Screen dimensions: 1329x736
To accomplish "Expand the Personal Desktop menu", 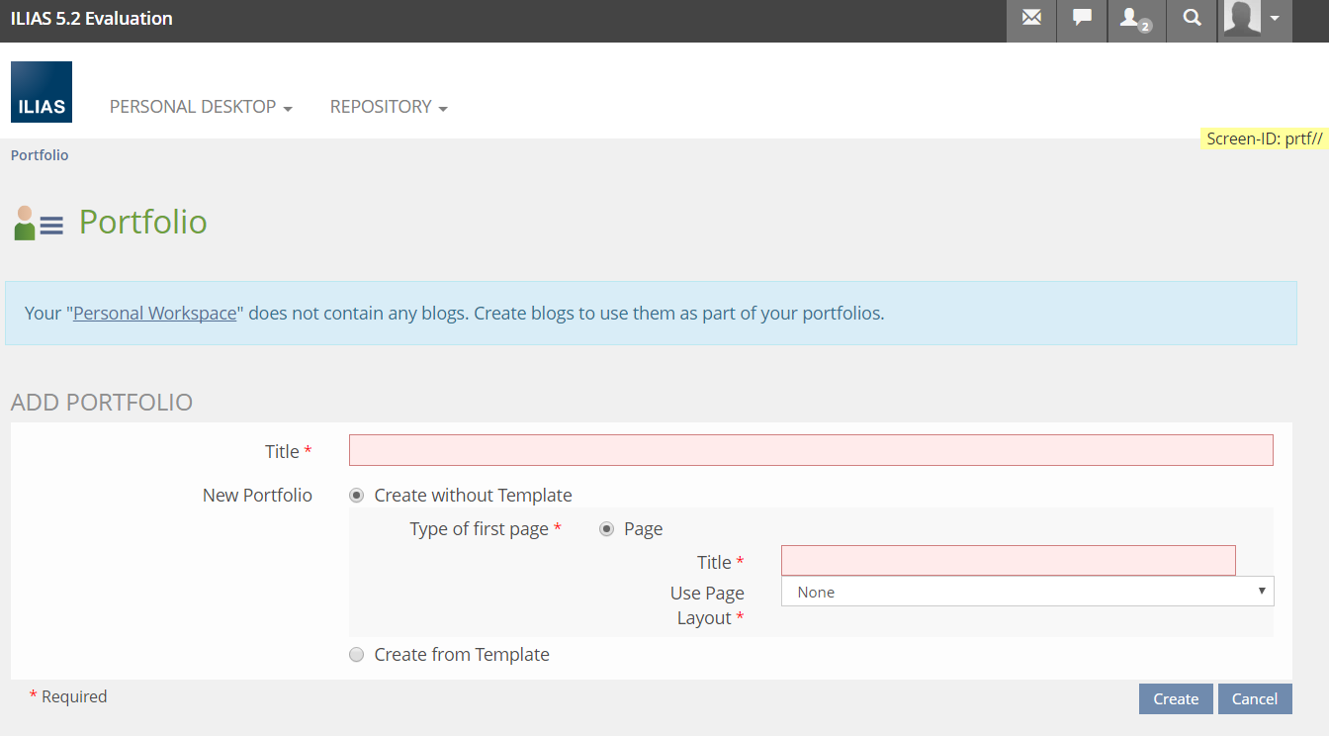I will tap(201, 107).
